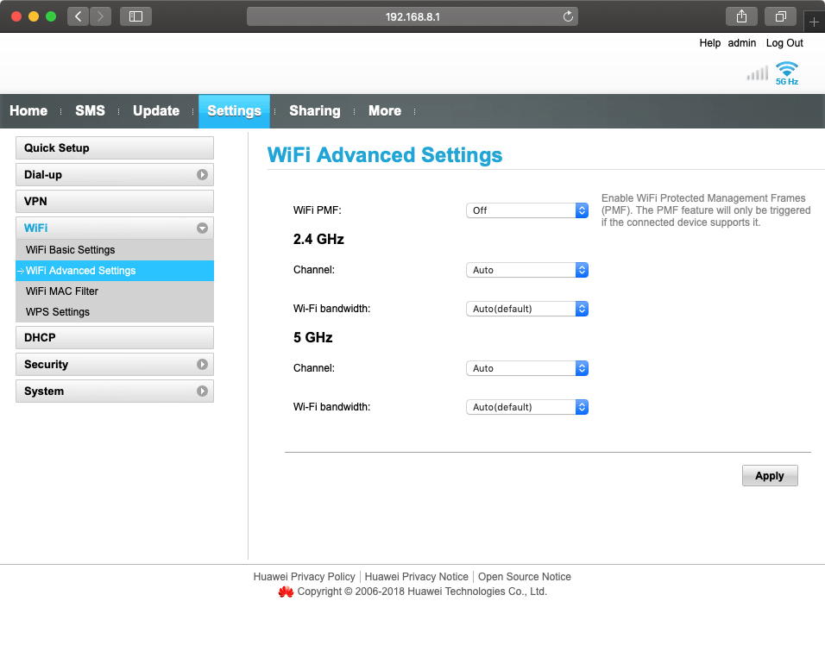Click the Log Out link
The width and height of the screenshot is (825, 670).
[x=784, y=43]
